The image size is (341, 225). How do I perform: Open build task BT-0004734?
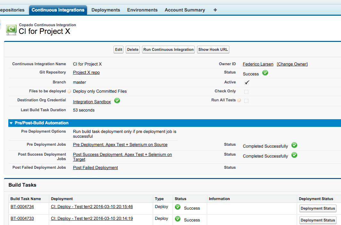(22, 206)
